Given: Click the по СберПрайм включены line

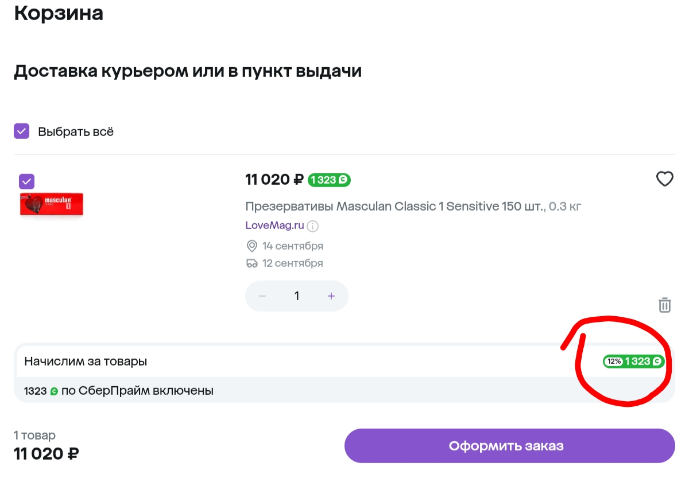Looking at the screenshot, I should click(x=138, y=391).
